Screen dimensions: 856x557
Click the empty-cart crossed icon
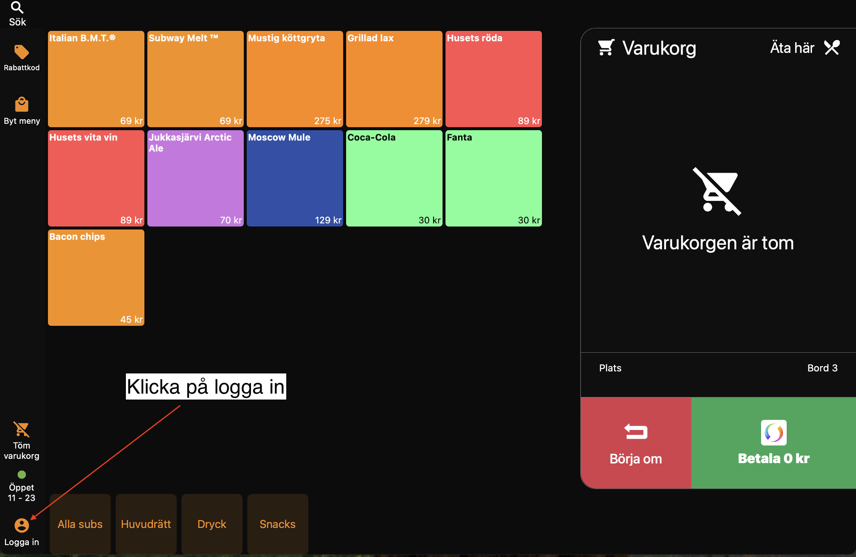tap(717, 191)
